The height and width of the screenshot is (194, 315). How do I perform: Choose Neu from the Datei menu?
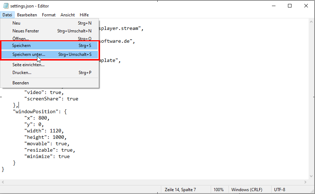pos(16,23)
